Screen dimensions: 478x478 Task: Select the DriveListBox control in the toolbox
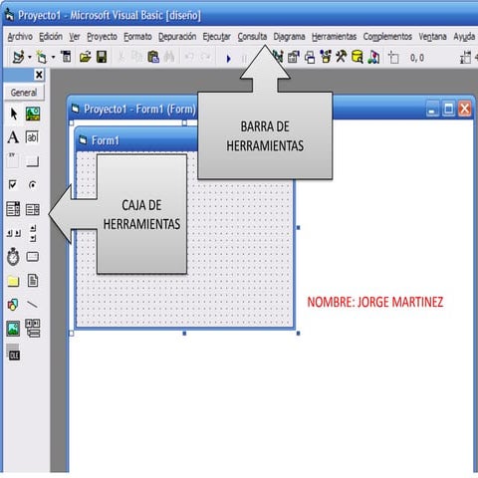pos(33,256)
